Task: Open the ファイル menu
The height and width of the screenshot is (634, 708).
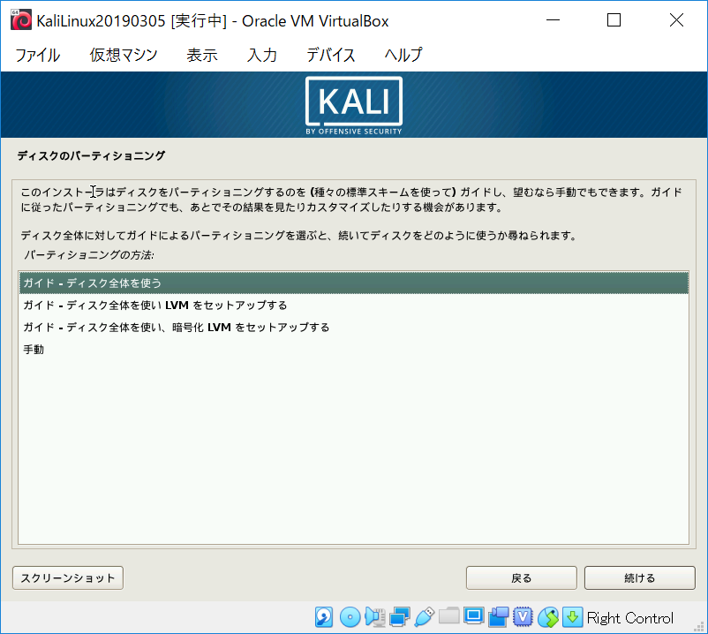Action: tap(37, 55)
